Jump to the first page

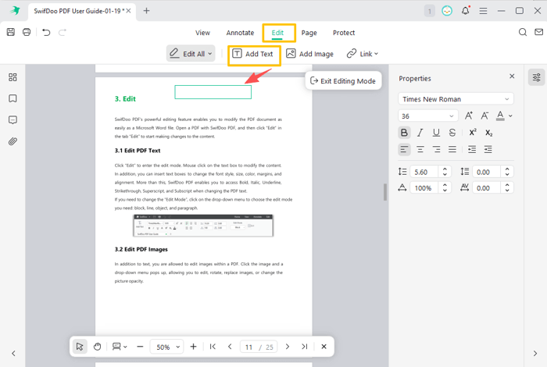coord(213,347)
